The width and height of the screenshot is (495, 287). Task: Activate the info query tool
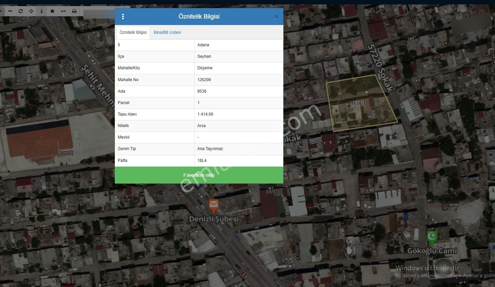(42, 11)
